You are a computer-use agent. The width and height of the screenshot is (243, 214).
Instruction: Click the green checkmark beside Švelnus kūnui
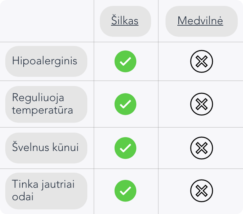click(125, 148)
